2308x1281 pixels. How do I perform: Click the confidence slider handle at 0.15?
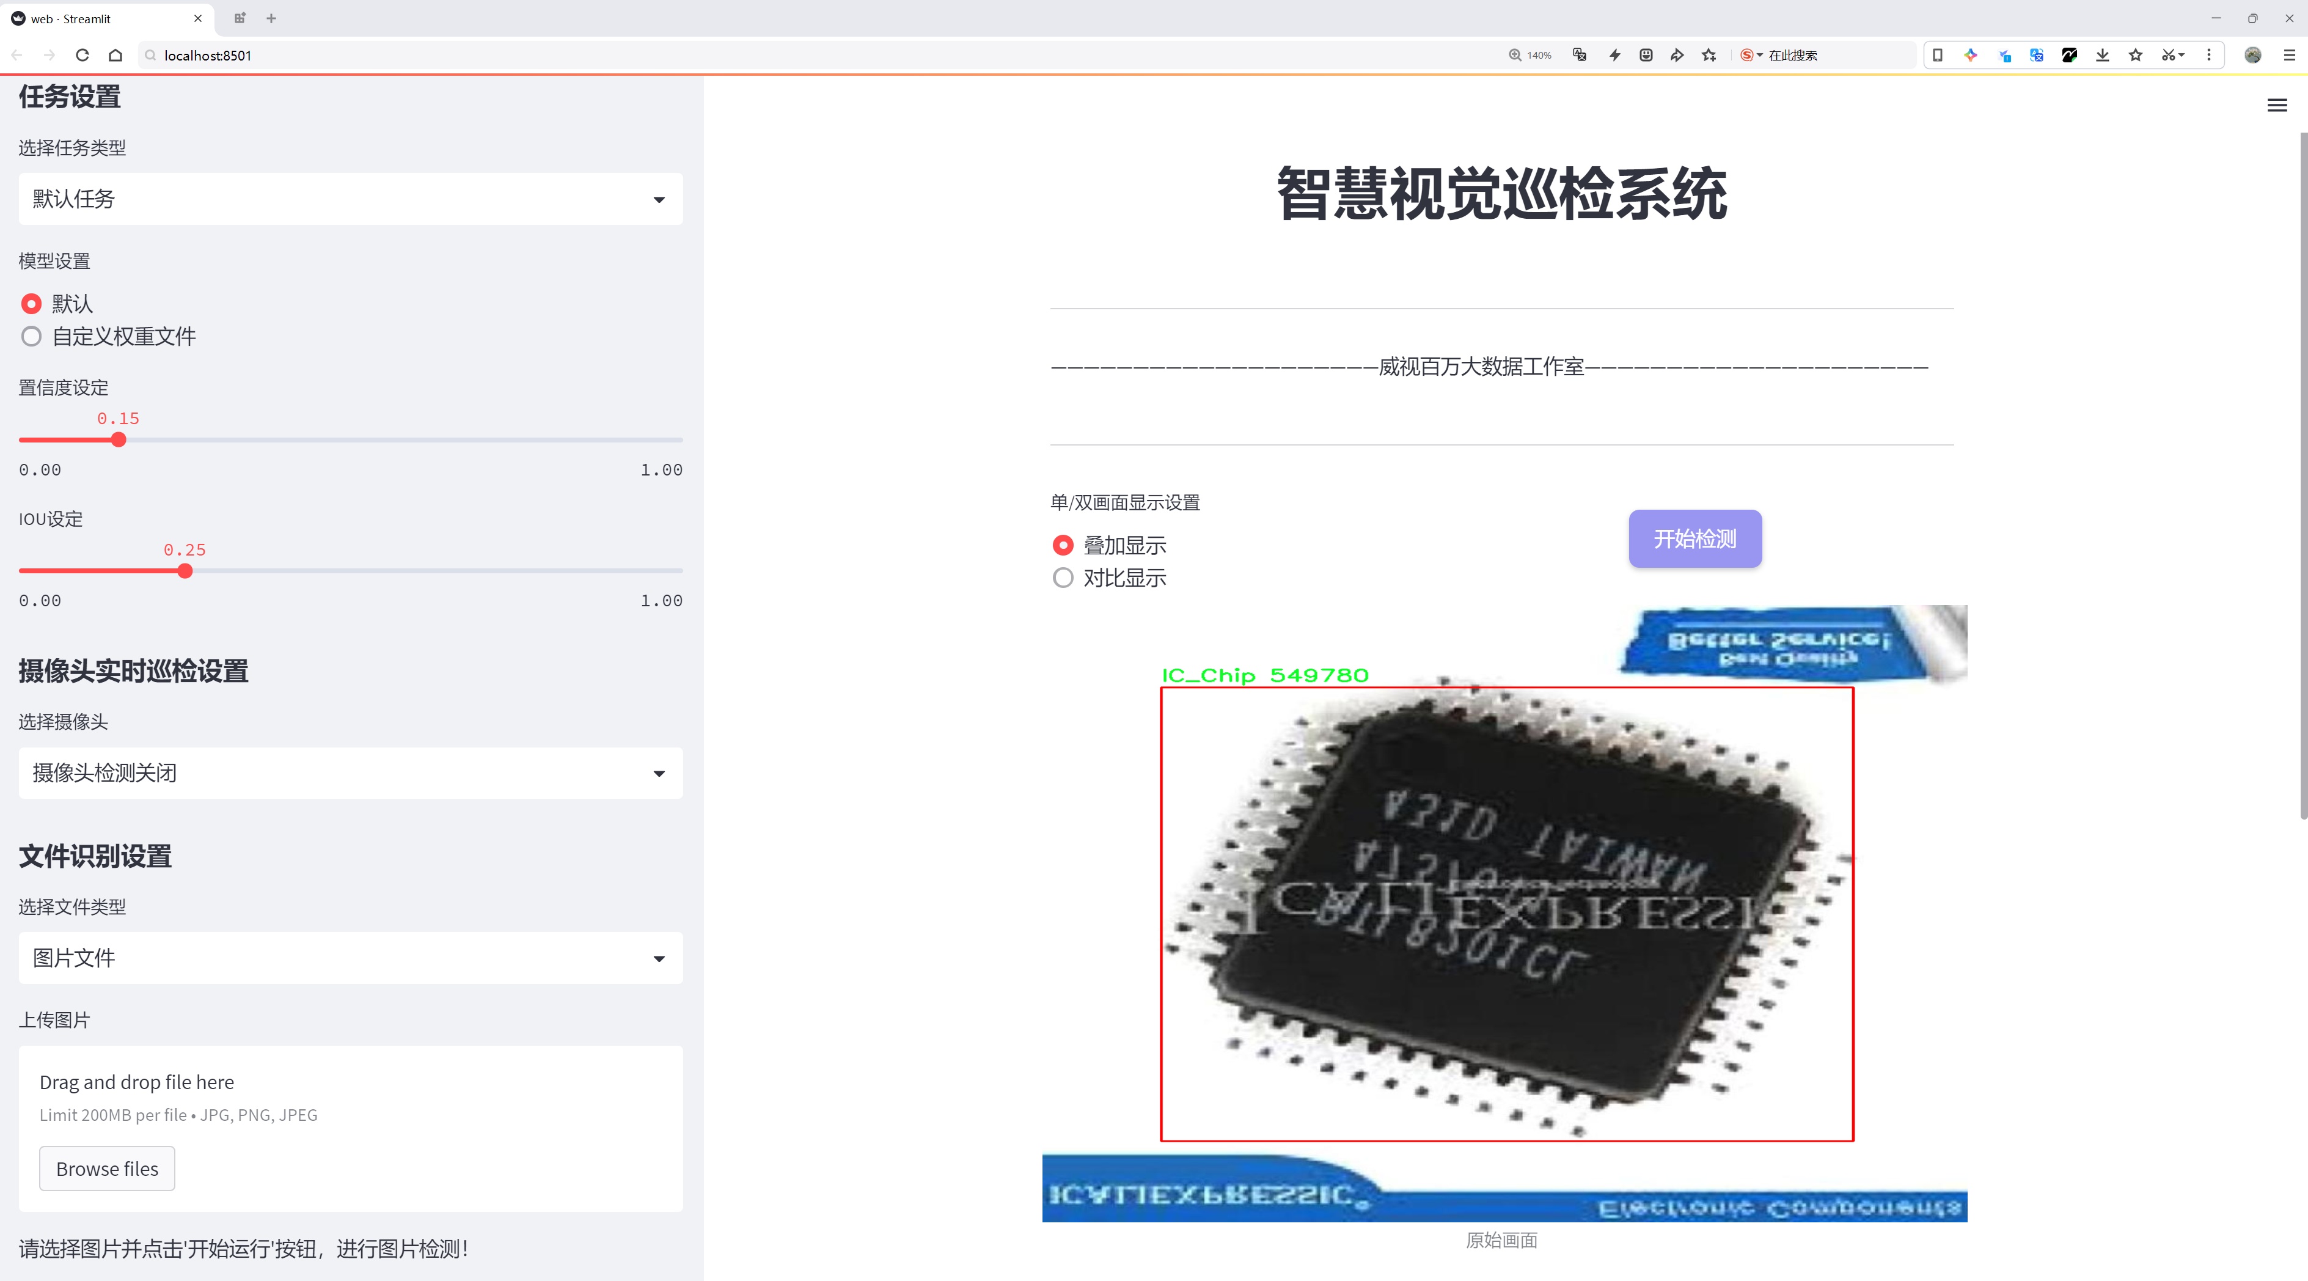click(x=119, y=440)
